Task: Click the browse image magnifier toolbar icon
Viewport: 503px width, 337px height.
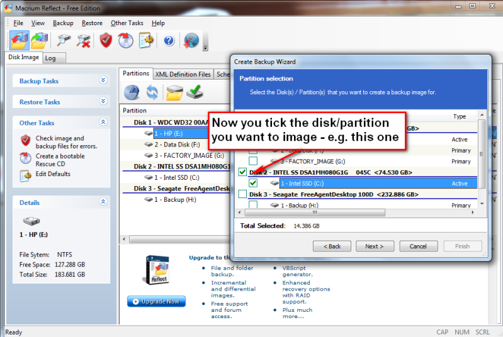Action: (64, 41)
